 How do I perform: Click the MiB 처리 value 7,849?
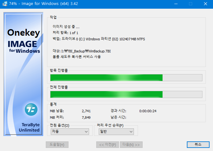[x=86, y=118]
